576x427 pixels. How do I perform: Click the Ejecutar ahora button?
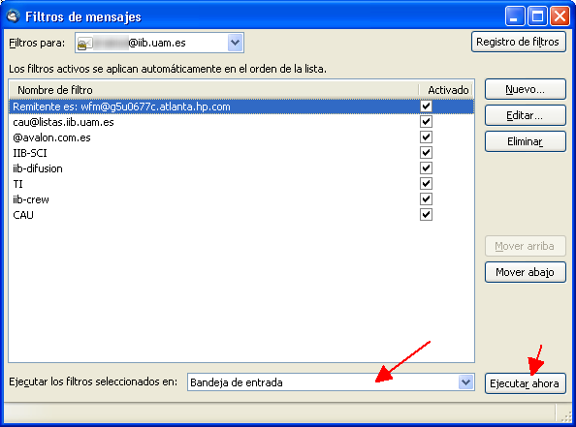click(x=525, y=383)
